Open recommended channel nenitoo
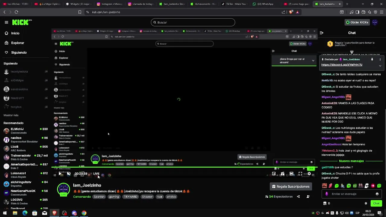Viewport: 386px width, 217px height. pyautogui.click(x=25, y=140)
